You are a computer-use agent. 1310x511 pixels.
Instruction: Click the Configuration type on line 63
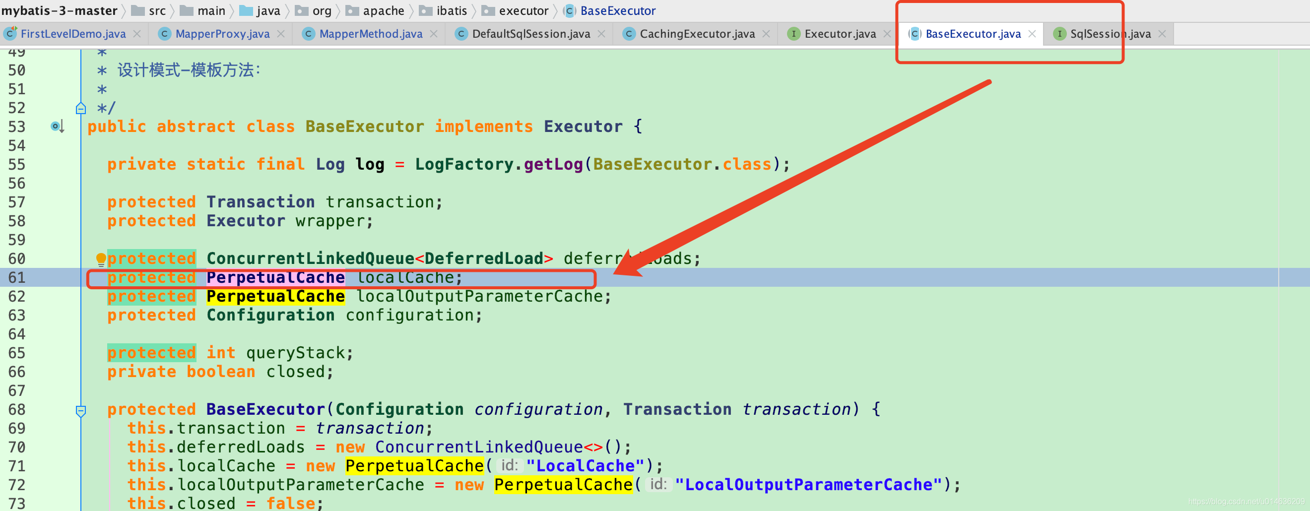[x=270, y=315]
